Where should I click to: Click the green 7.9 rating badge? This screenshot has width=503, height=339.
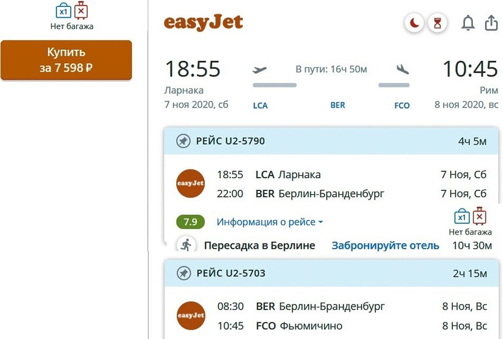[x=190, y=222]
